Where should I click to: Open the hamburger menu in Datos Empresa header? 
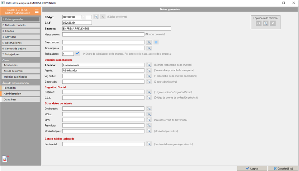(36, 12)
